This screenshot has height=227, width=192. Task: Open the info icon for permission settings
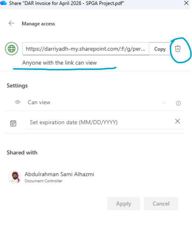[178, 103]
